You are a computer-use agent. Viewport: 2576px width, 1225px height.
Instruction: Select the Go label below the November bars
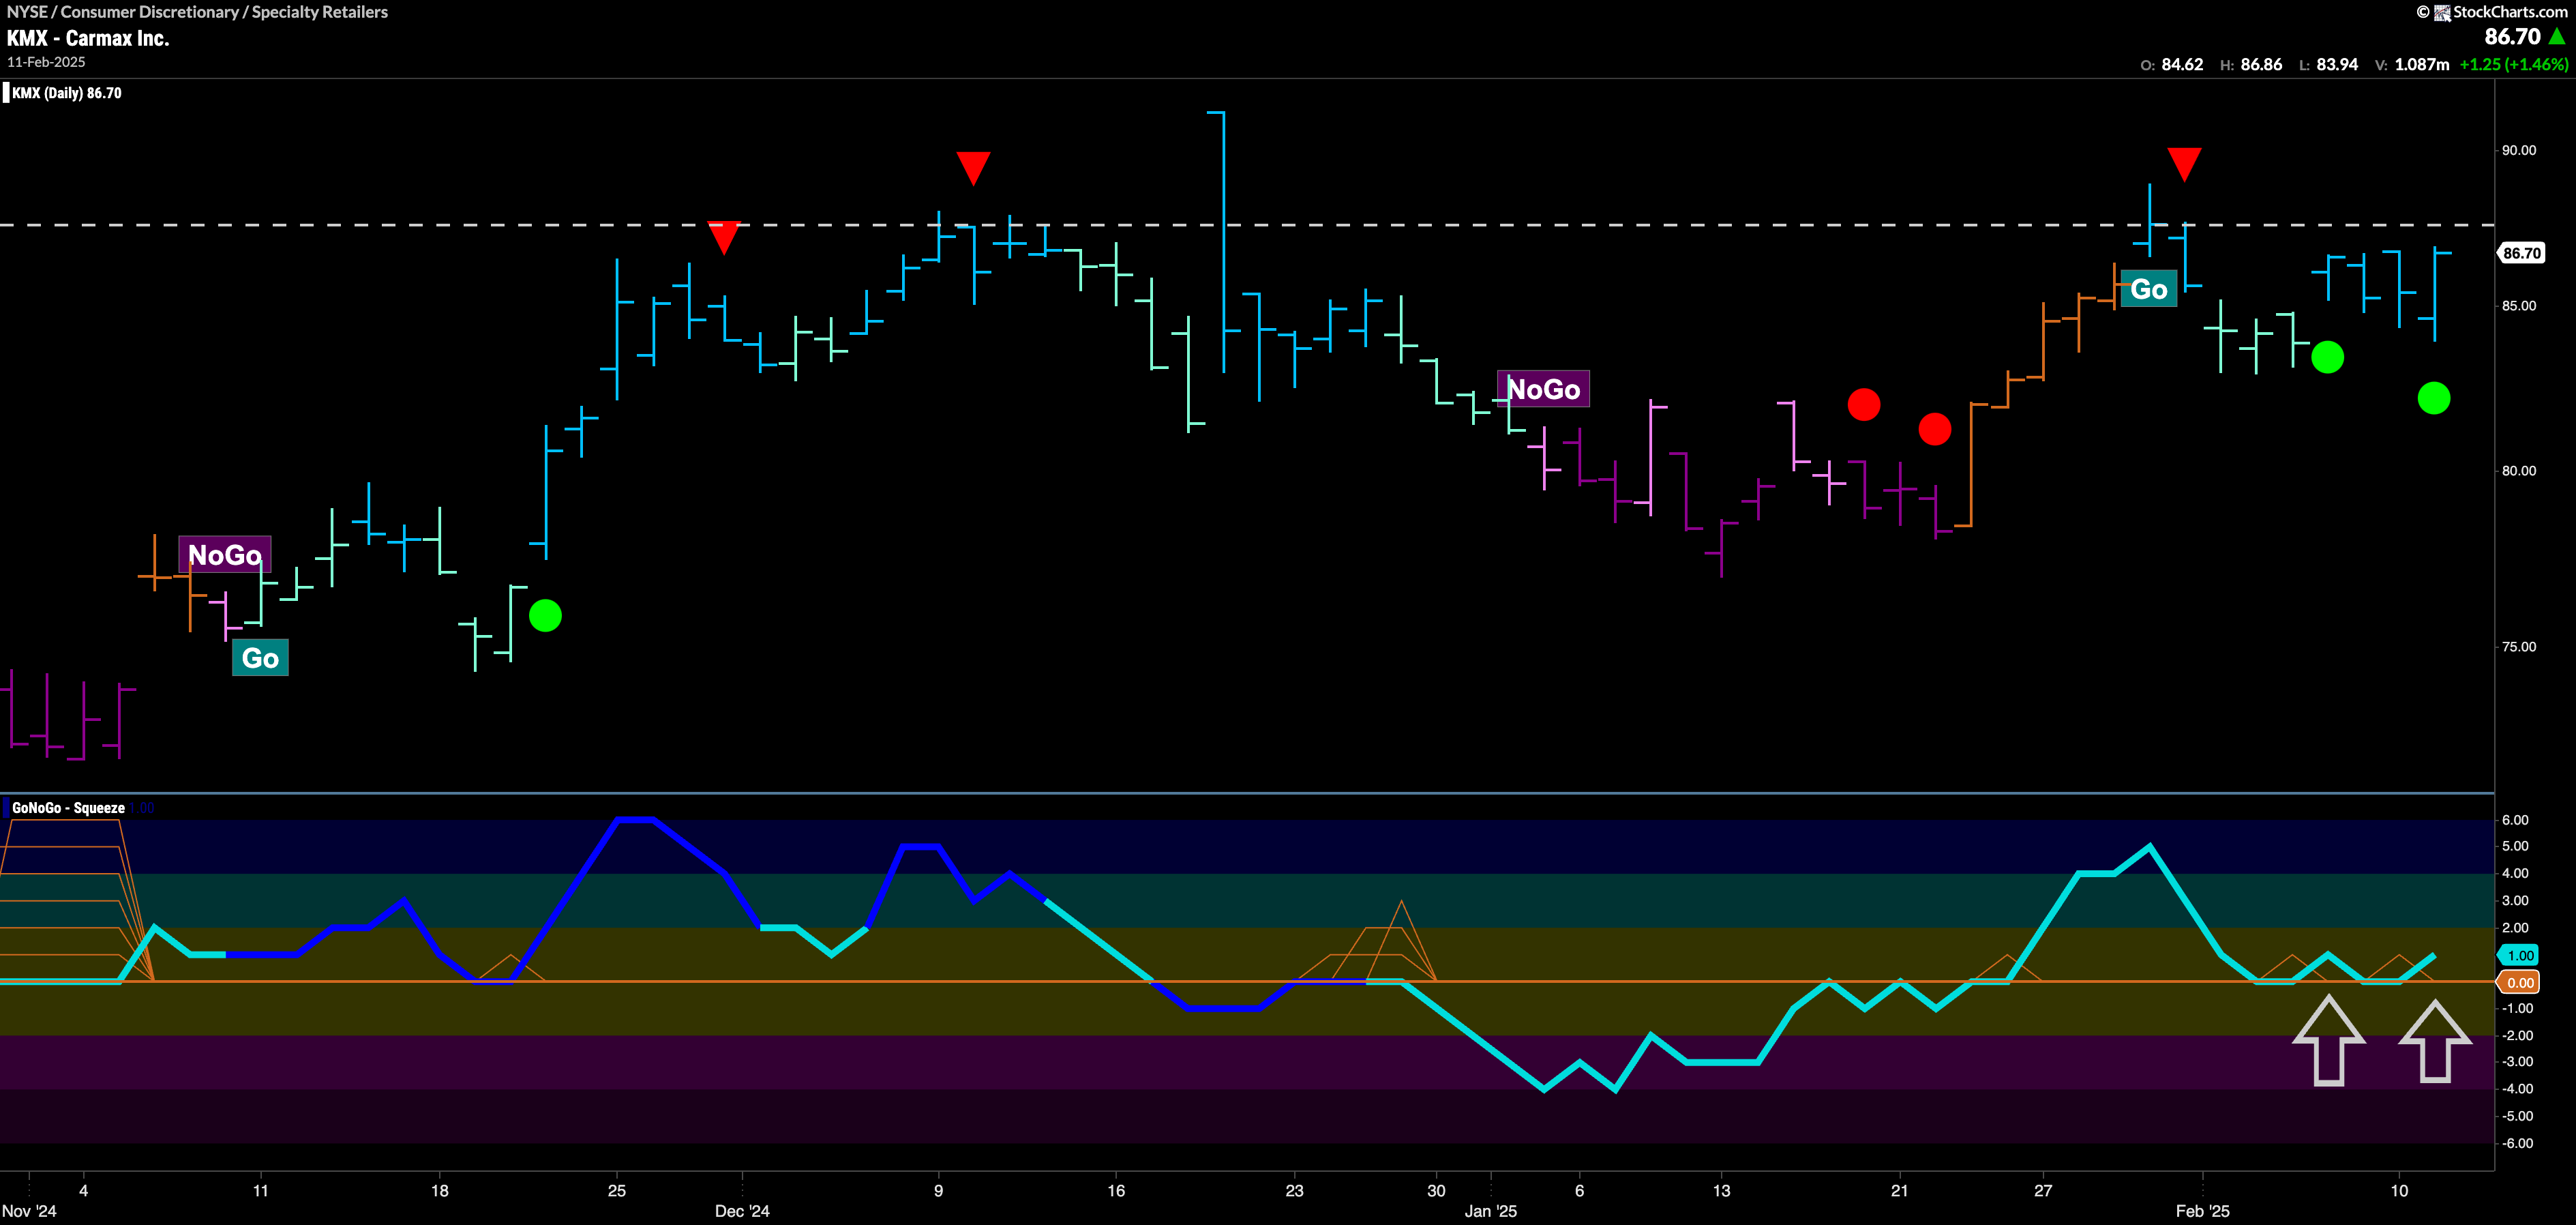tap(260, 658)
